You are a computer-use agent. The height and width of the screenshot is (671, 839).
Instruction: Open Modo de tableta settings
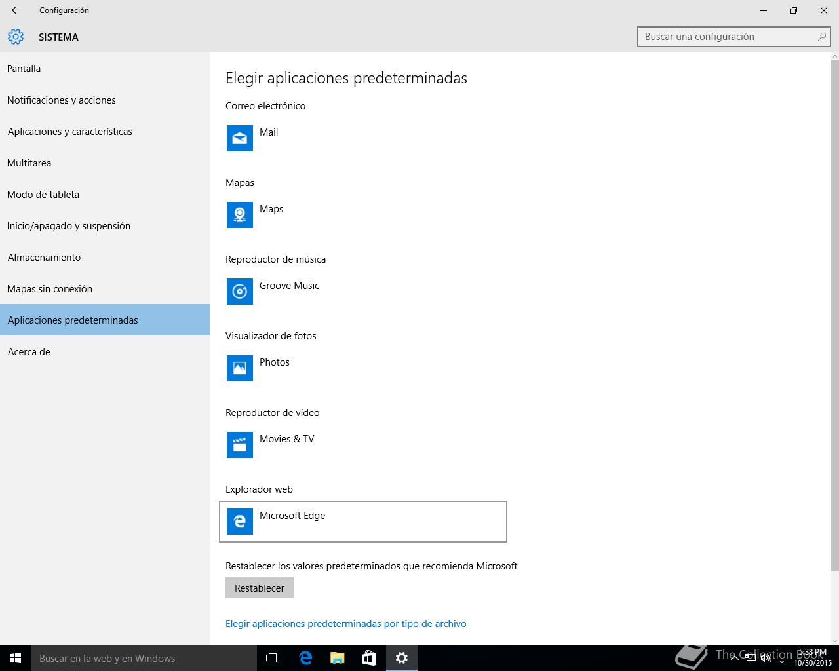[x=105, y=194]
